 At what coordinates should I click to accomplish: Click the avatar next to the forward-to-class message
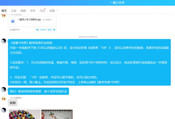[4, 89]
